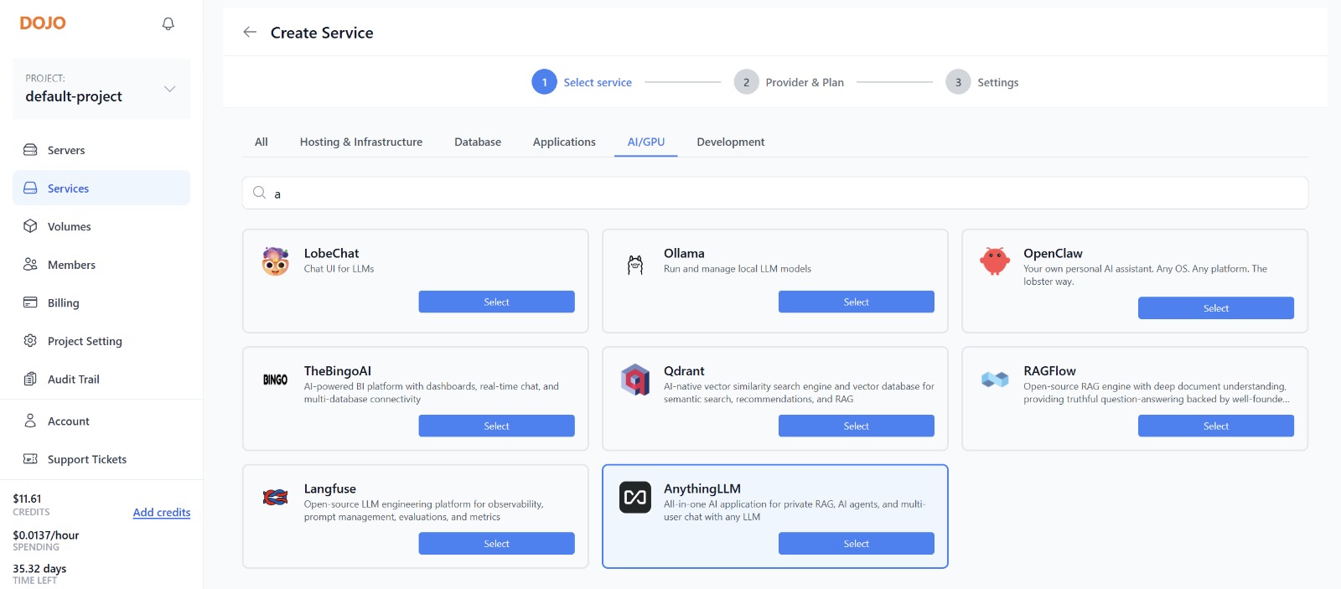Image resolution: width=1341 pixels, height=589 pixels.
Task: Open the notifications bell
Action: coord(168,23)
